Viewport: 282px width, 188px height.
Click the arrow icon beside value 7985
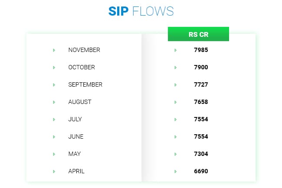pyautogui.click(x=175, y=50)
